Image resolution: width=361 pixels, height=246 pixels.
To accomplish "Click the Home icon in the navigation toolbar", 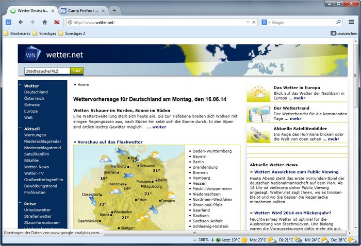I will (44, 22).
